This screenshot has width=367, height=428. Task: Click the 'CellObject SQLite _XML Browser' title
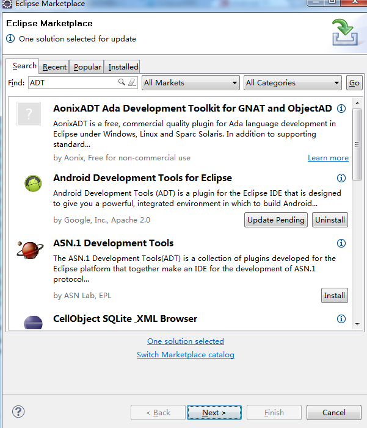point(125,319)
